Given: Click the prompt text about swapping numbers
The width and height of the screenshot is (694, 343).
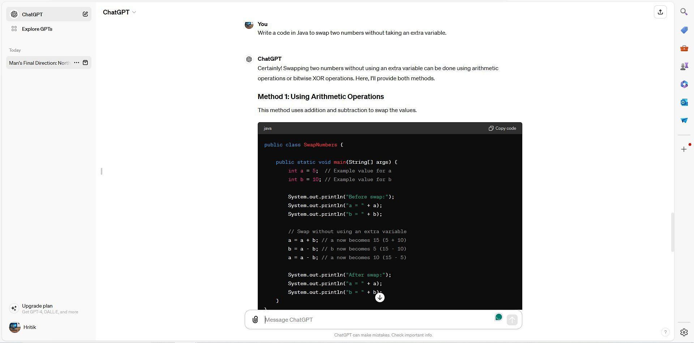Looking at the screenshot, I should [x=352, y=33].
